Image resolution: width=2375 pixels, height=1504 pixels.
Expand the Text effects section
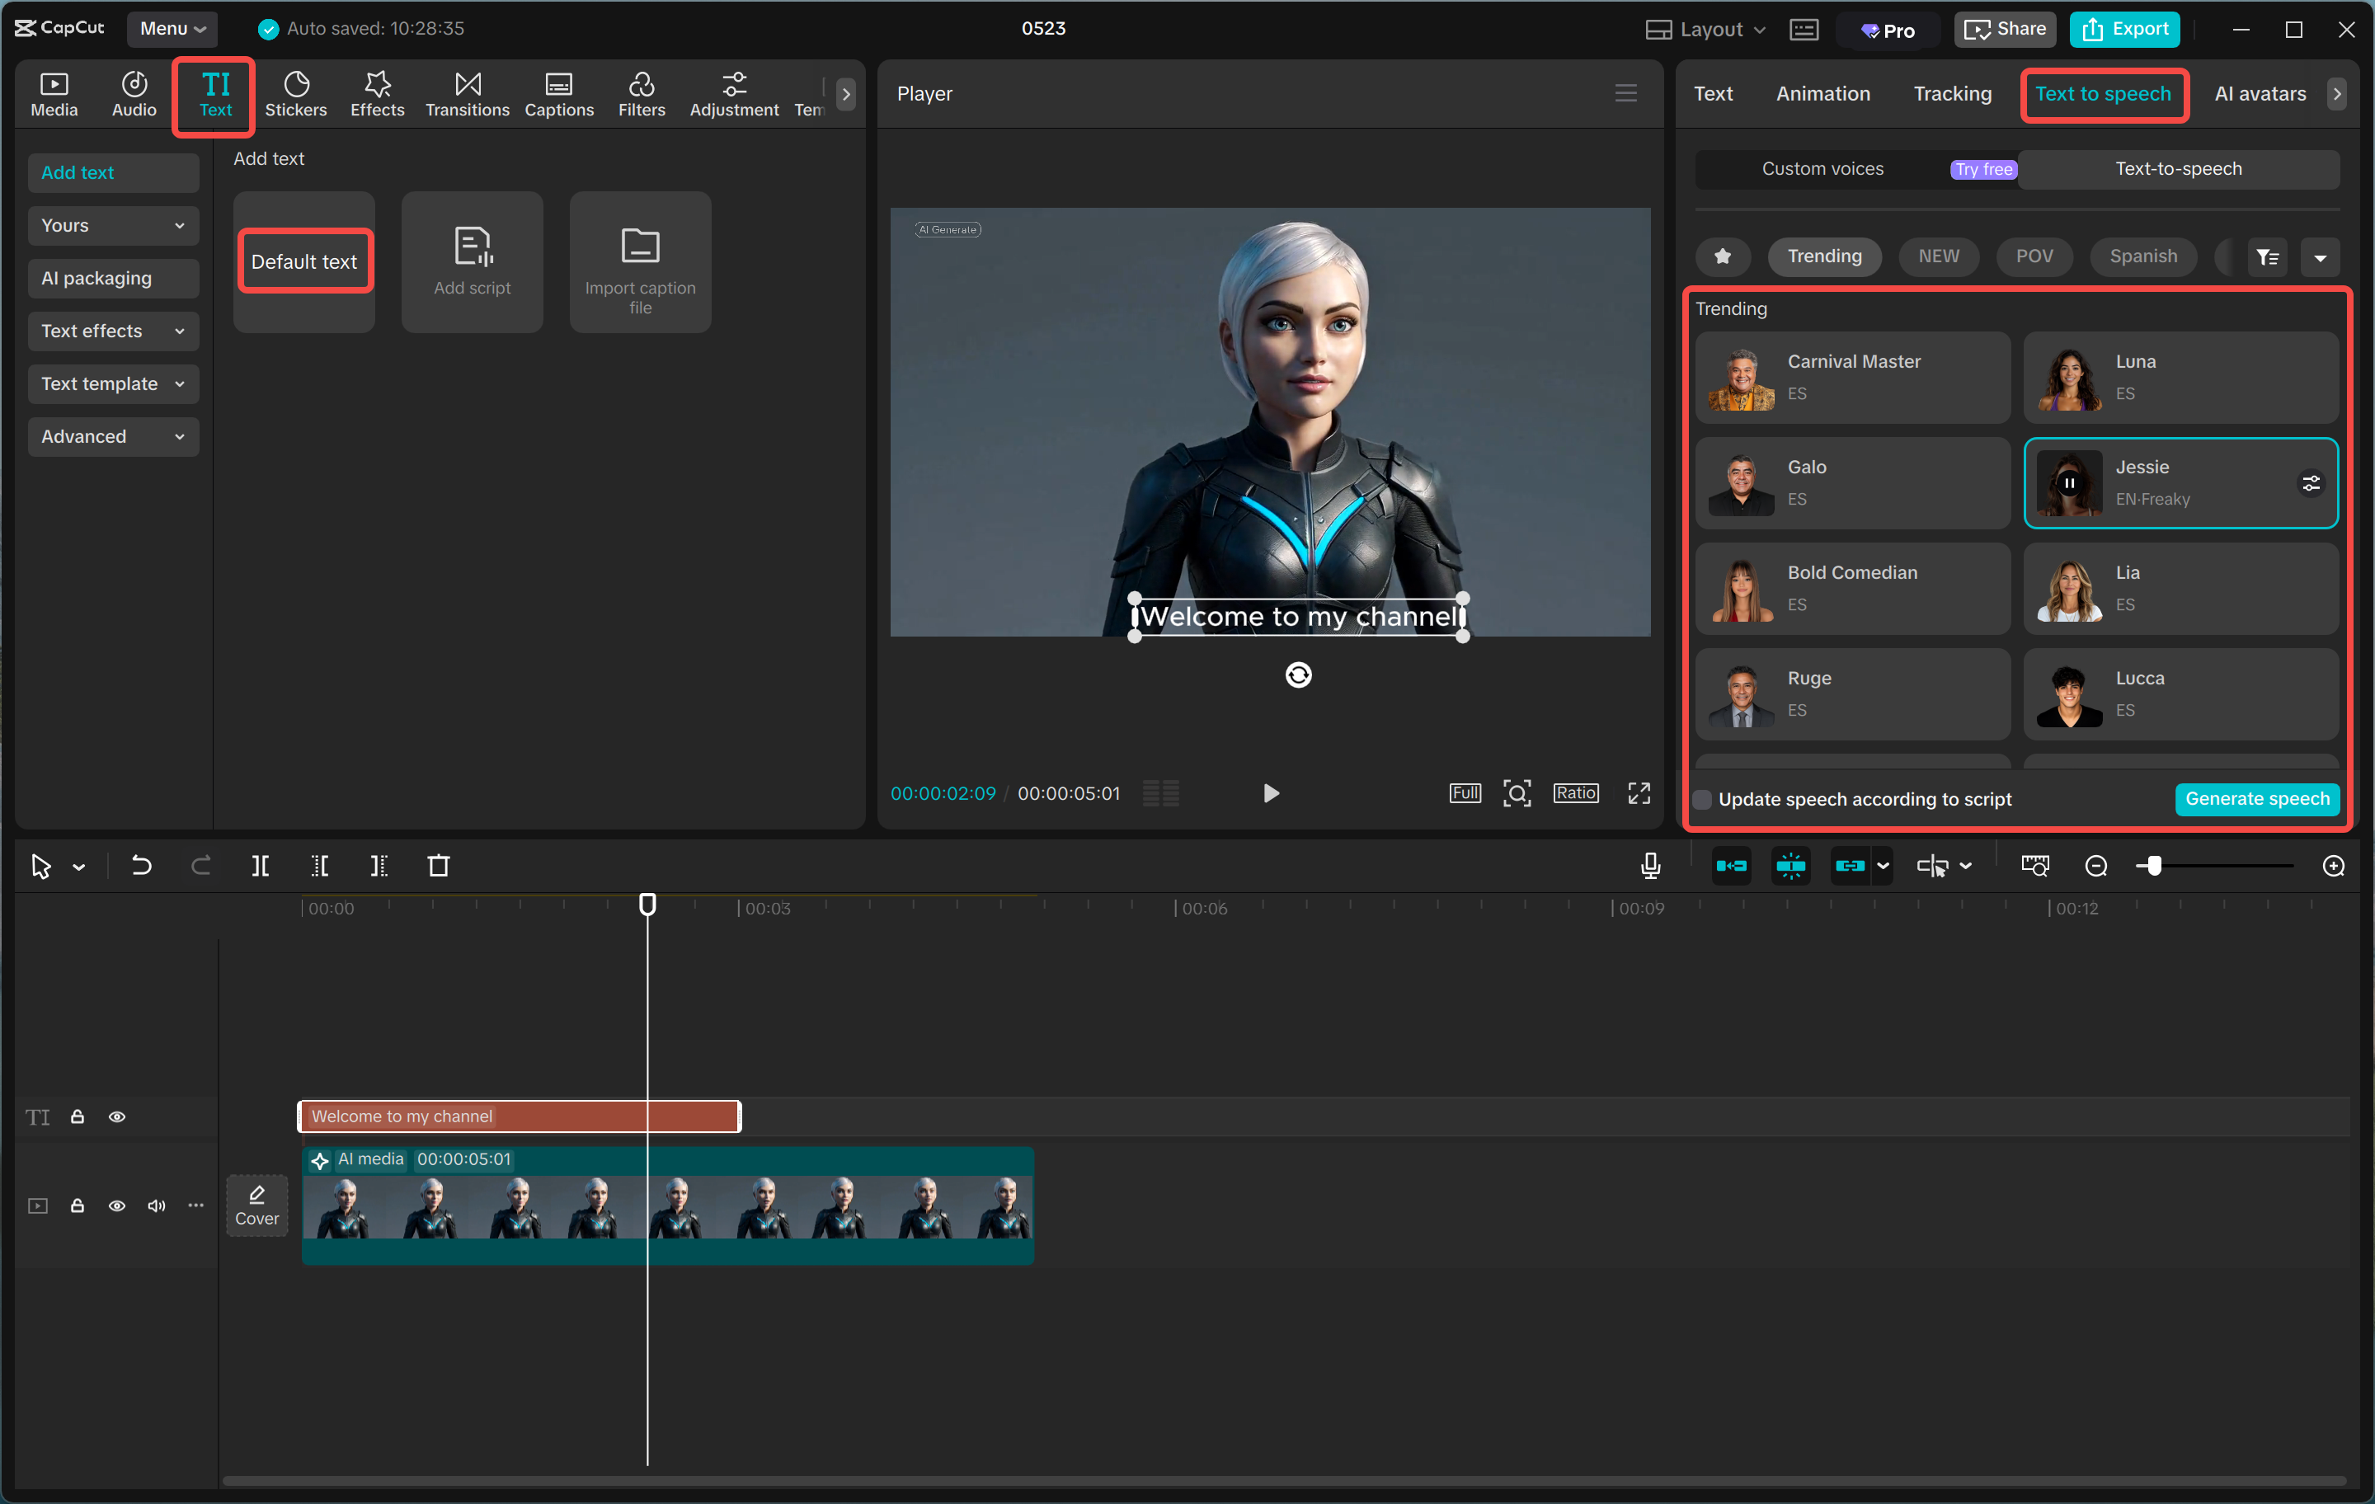[x=112, y=331]
